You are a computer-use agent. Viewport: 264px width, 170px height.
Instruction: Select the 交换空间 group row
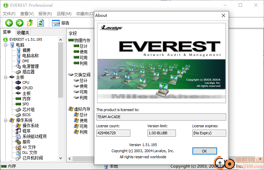point(79,75)
